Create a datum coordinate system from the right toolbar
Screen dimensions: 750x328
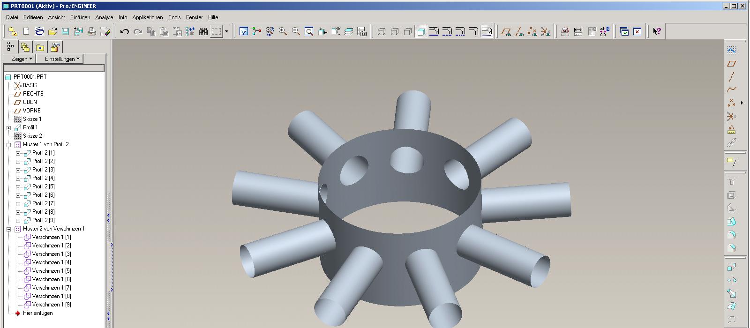[731, 116]
